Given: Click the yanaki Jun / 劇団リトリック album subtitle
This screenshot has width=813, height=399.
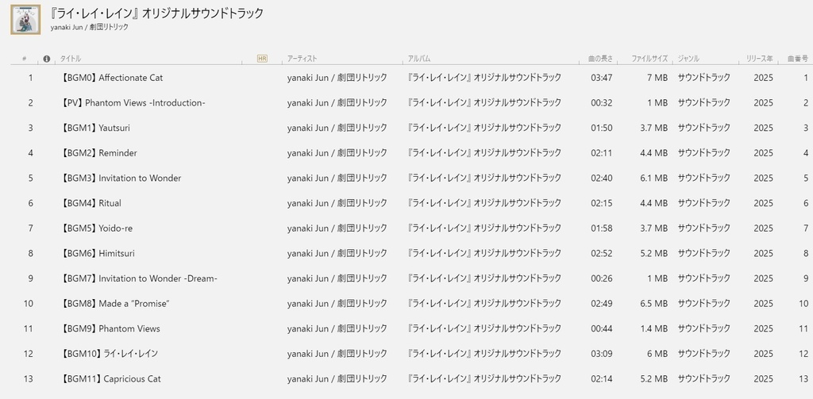Looking at the screenshot, I should coord(89,28).
